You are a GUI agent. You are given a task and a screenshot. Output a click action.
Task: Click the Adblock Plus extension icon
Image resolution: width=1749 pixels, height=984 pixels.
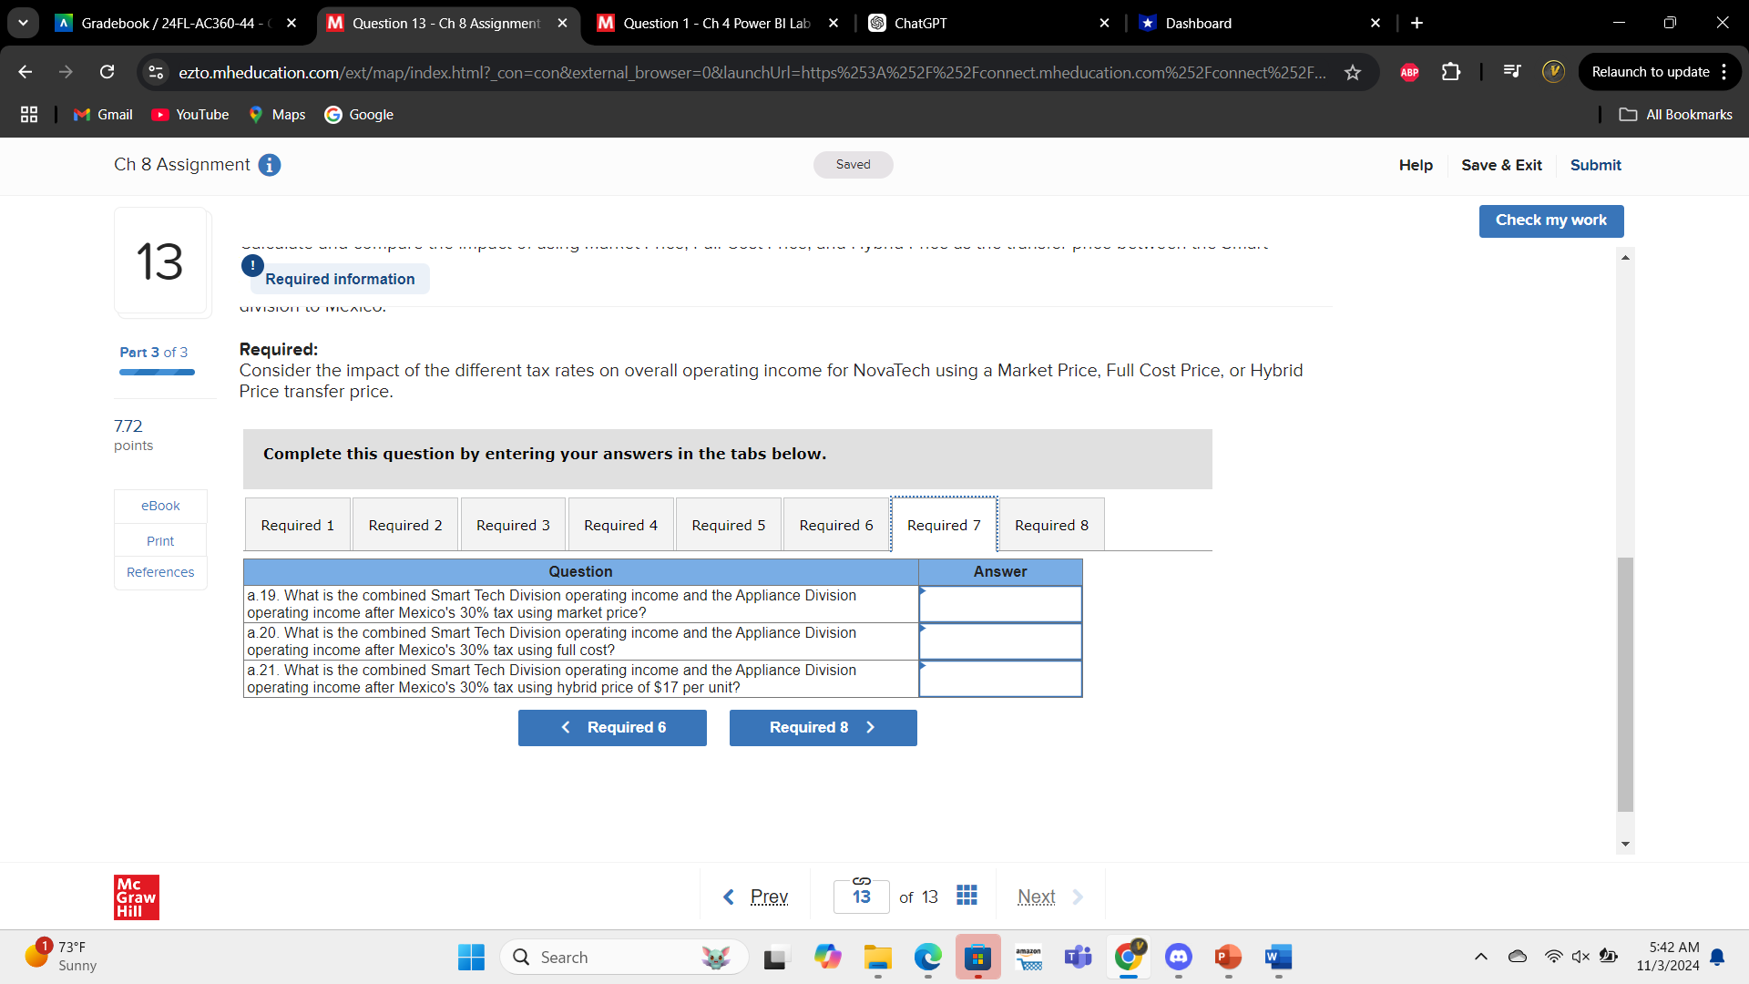[1409, 72]
